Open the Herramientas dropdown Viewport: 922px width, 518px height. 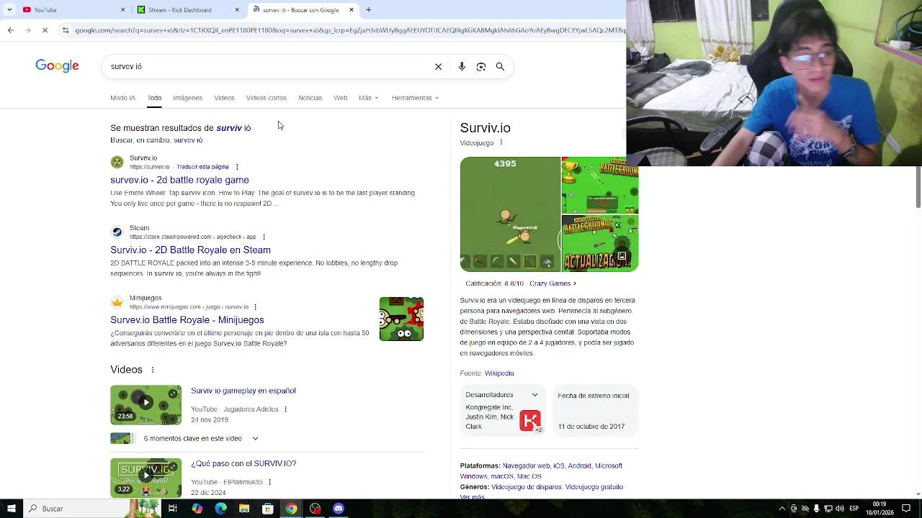pos(415,98)
